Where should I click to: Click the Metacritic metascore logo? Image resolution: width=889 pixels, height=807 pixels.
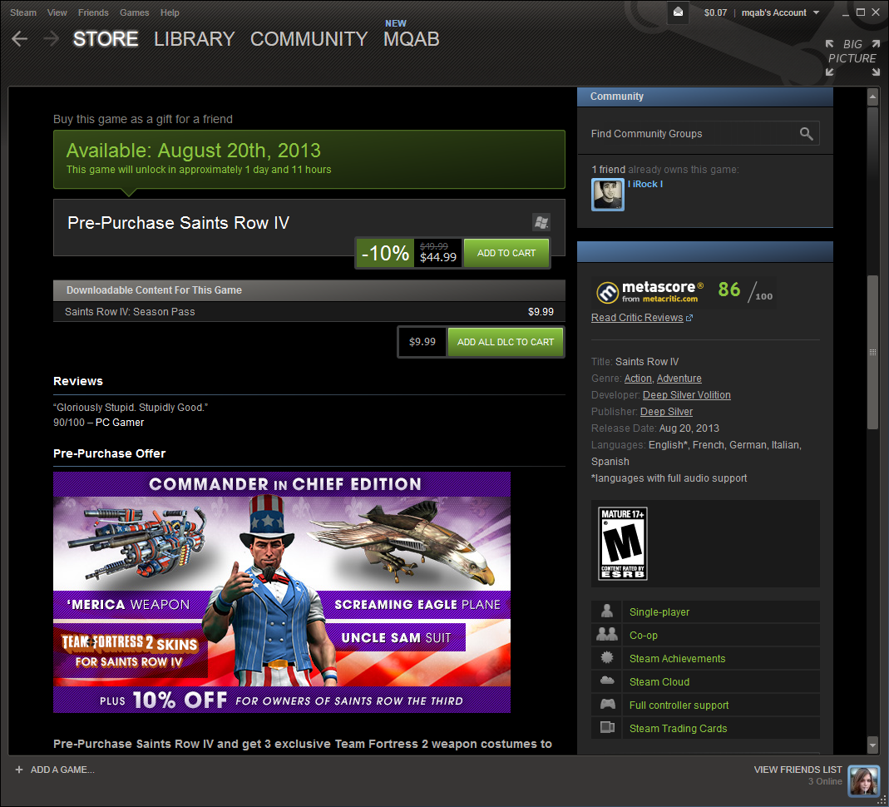point(649,292)
